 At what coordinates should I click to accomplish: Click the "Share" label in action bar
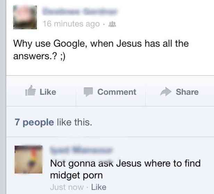pos(187,92)
